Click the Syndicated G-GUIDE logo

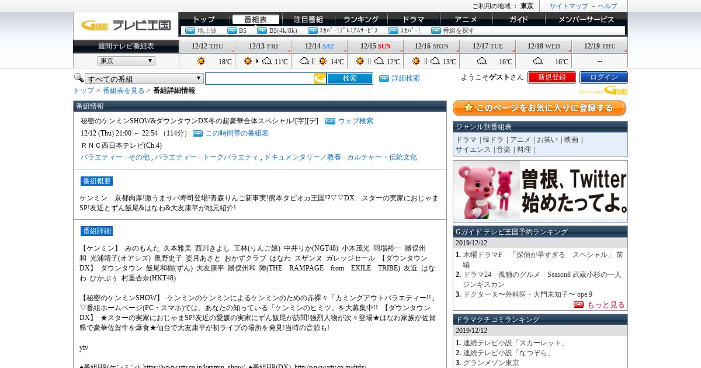(603, 91)
